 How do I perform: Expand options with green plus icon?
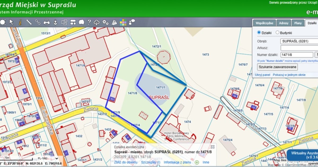[x=197, y=162]
